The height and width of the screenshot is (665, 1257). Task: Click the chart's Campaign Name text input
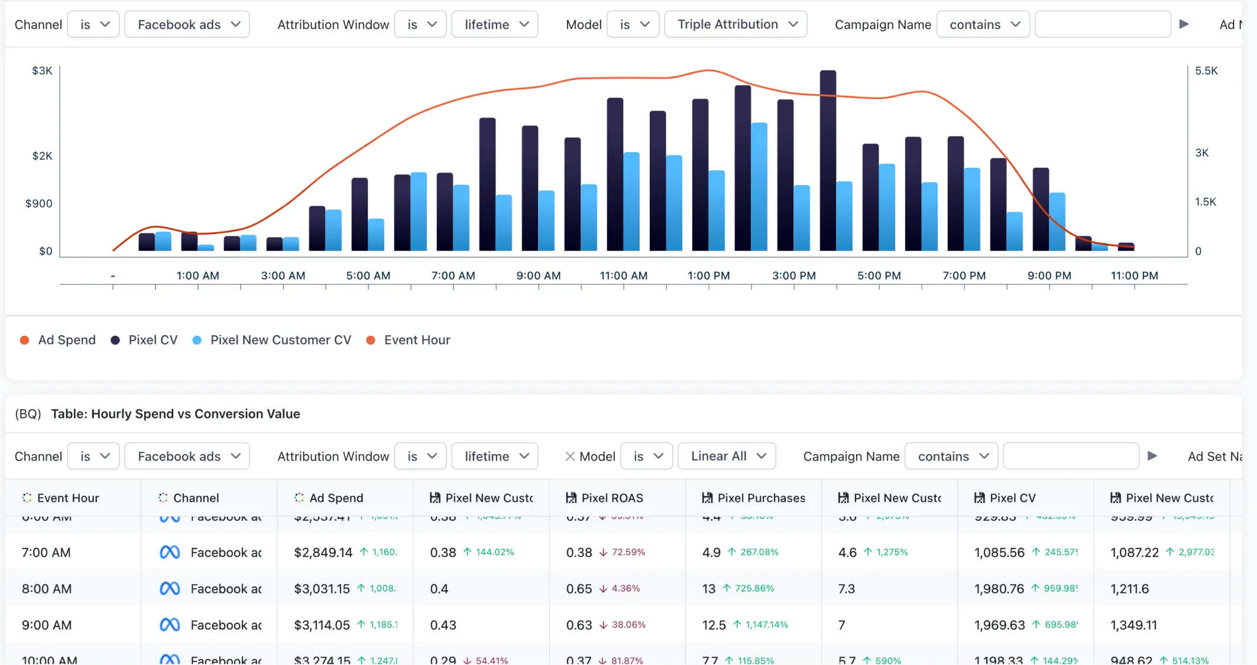click(x=1103, y=24)
